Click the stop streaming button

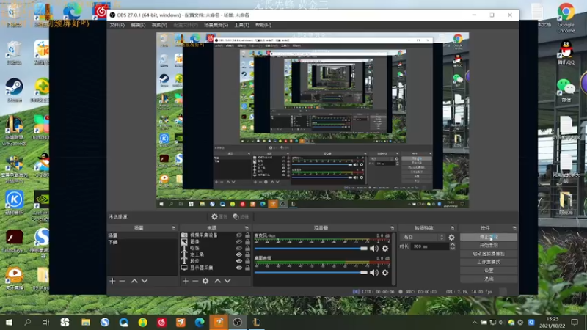coord(489,237)
